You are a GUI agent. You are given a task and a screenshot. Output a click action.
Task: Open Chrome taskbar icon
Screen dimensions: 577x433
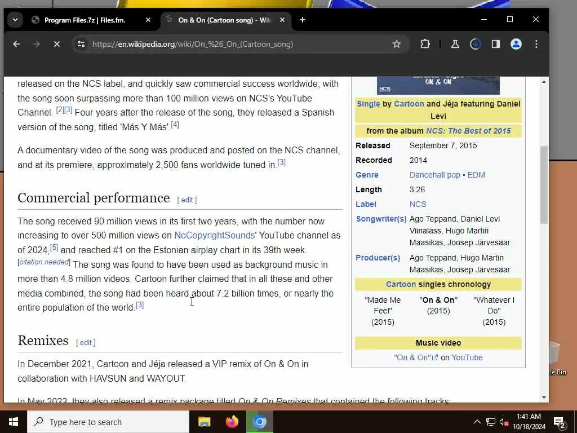259,422
